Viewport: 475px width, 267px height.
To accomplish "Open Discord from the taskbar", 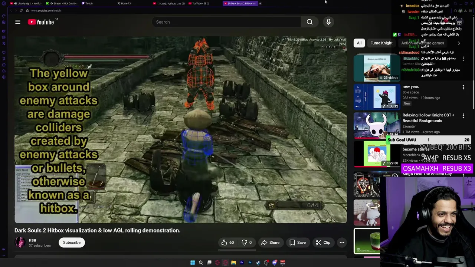I will (x=274, y=263).
